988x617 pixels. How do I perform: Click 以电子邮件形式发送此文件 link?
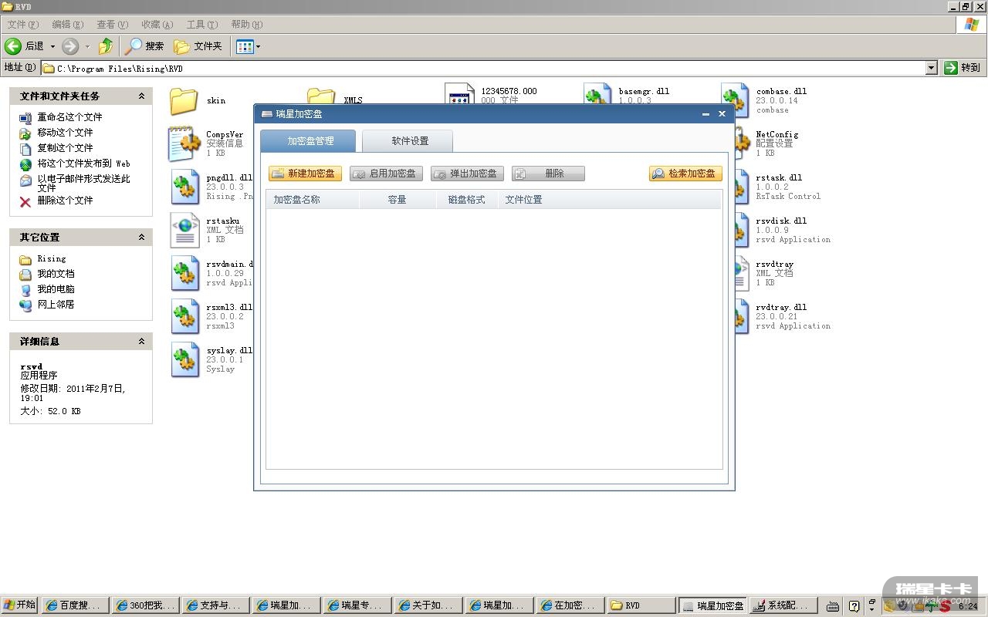[x=83, y=183]
